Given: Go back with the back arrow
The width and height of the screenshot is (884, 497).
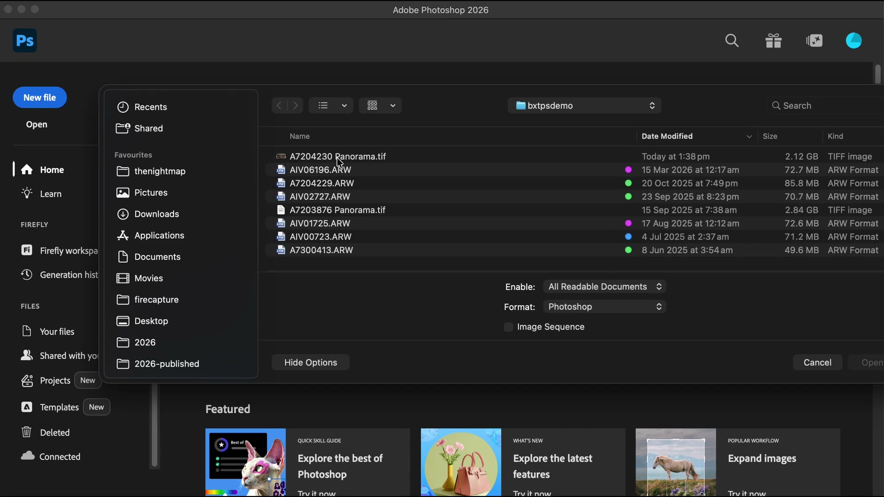Looking at the screenshot, I should (279, 105).
